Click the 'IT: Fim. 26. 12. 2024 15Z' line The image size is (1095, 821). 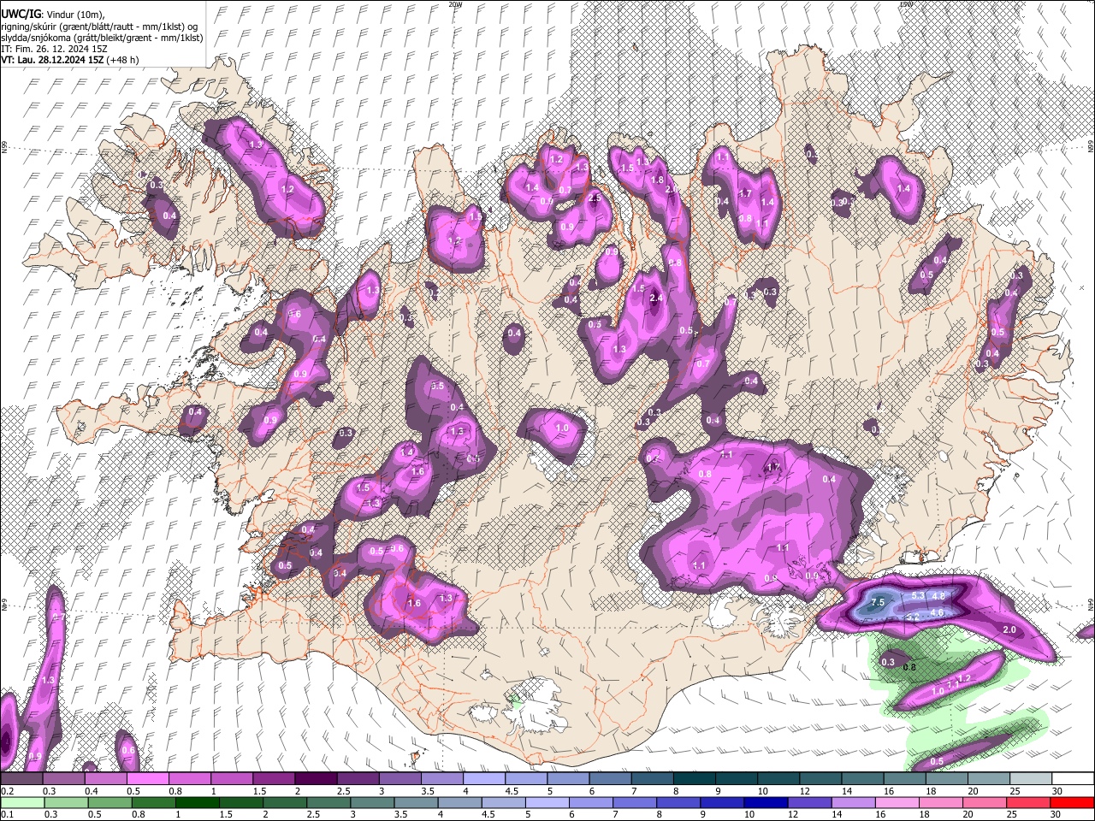tap(54, 49)
